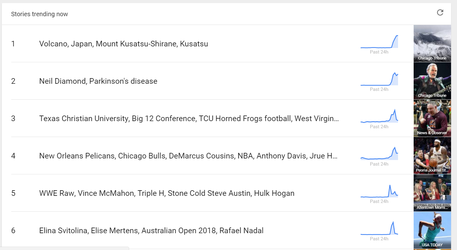This screenshot has width=457, height=250.
Task: Open the Neil Diamond, Parkinson's disease story
Action: click(98, 81)
